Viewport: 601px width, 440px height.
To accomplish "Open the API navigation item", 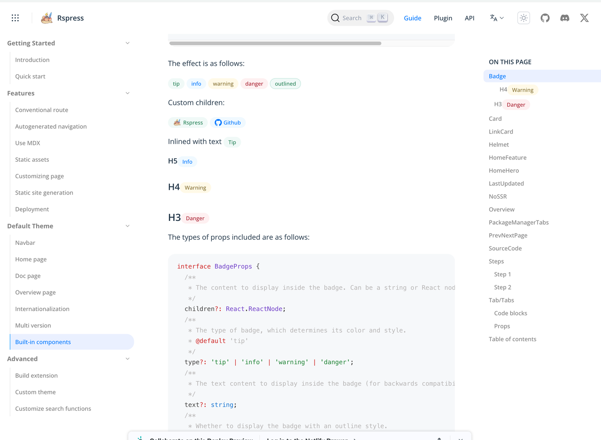I will (470, 18).
